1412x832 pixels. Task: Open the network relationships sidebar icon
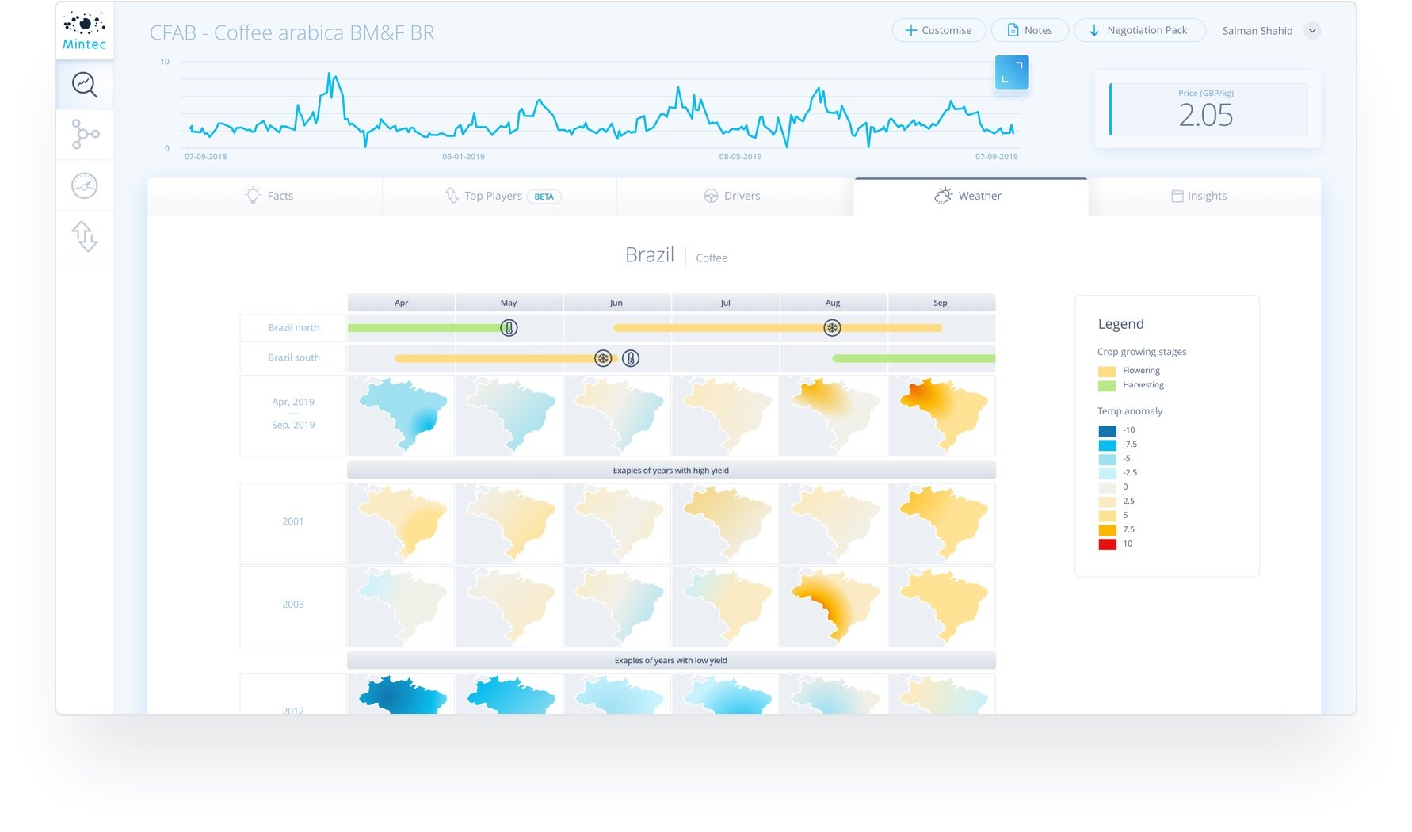click(x=84, y=135)
